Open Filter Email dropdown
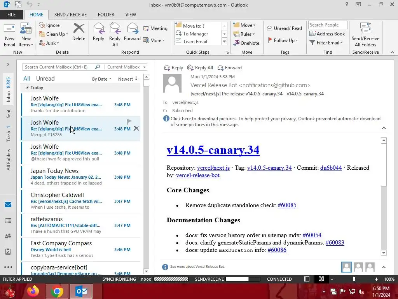The width and height of the screenshot is (398, 299). (326, 43)
